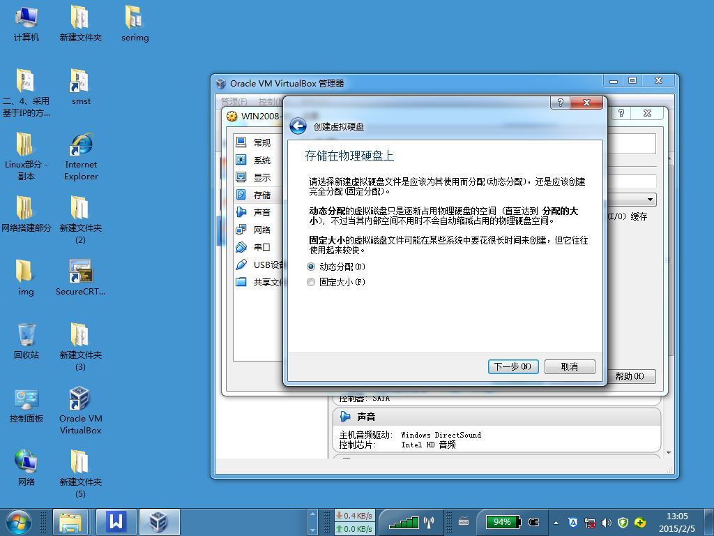Switch to the VirtualBox taskbar button

coord(159,522)
